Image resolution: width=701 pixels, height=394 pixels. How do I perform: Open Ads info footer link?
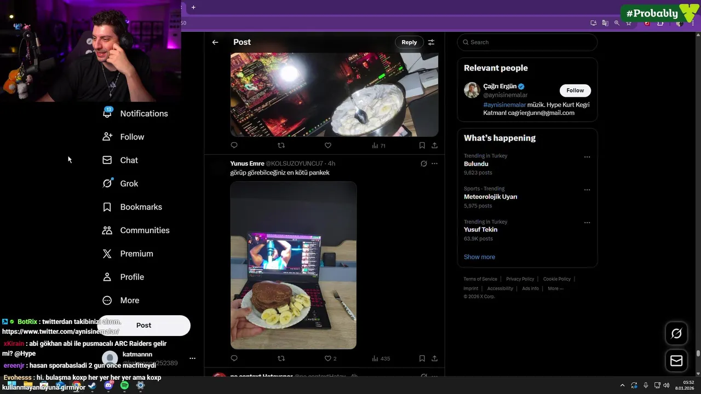pos(530,288)
